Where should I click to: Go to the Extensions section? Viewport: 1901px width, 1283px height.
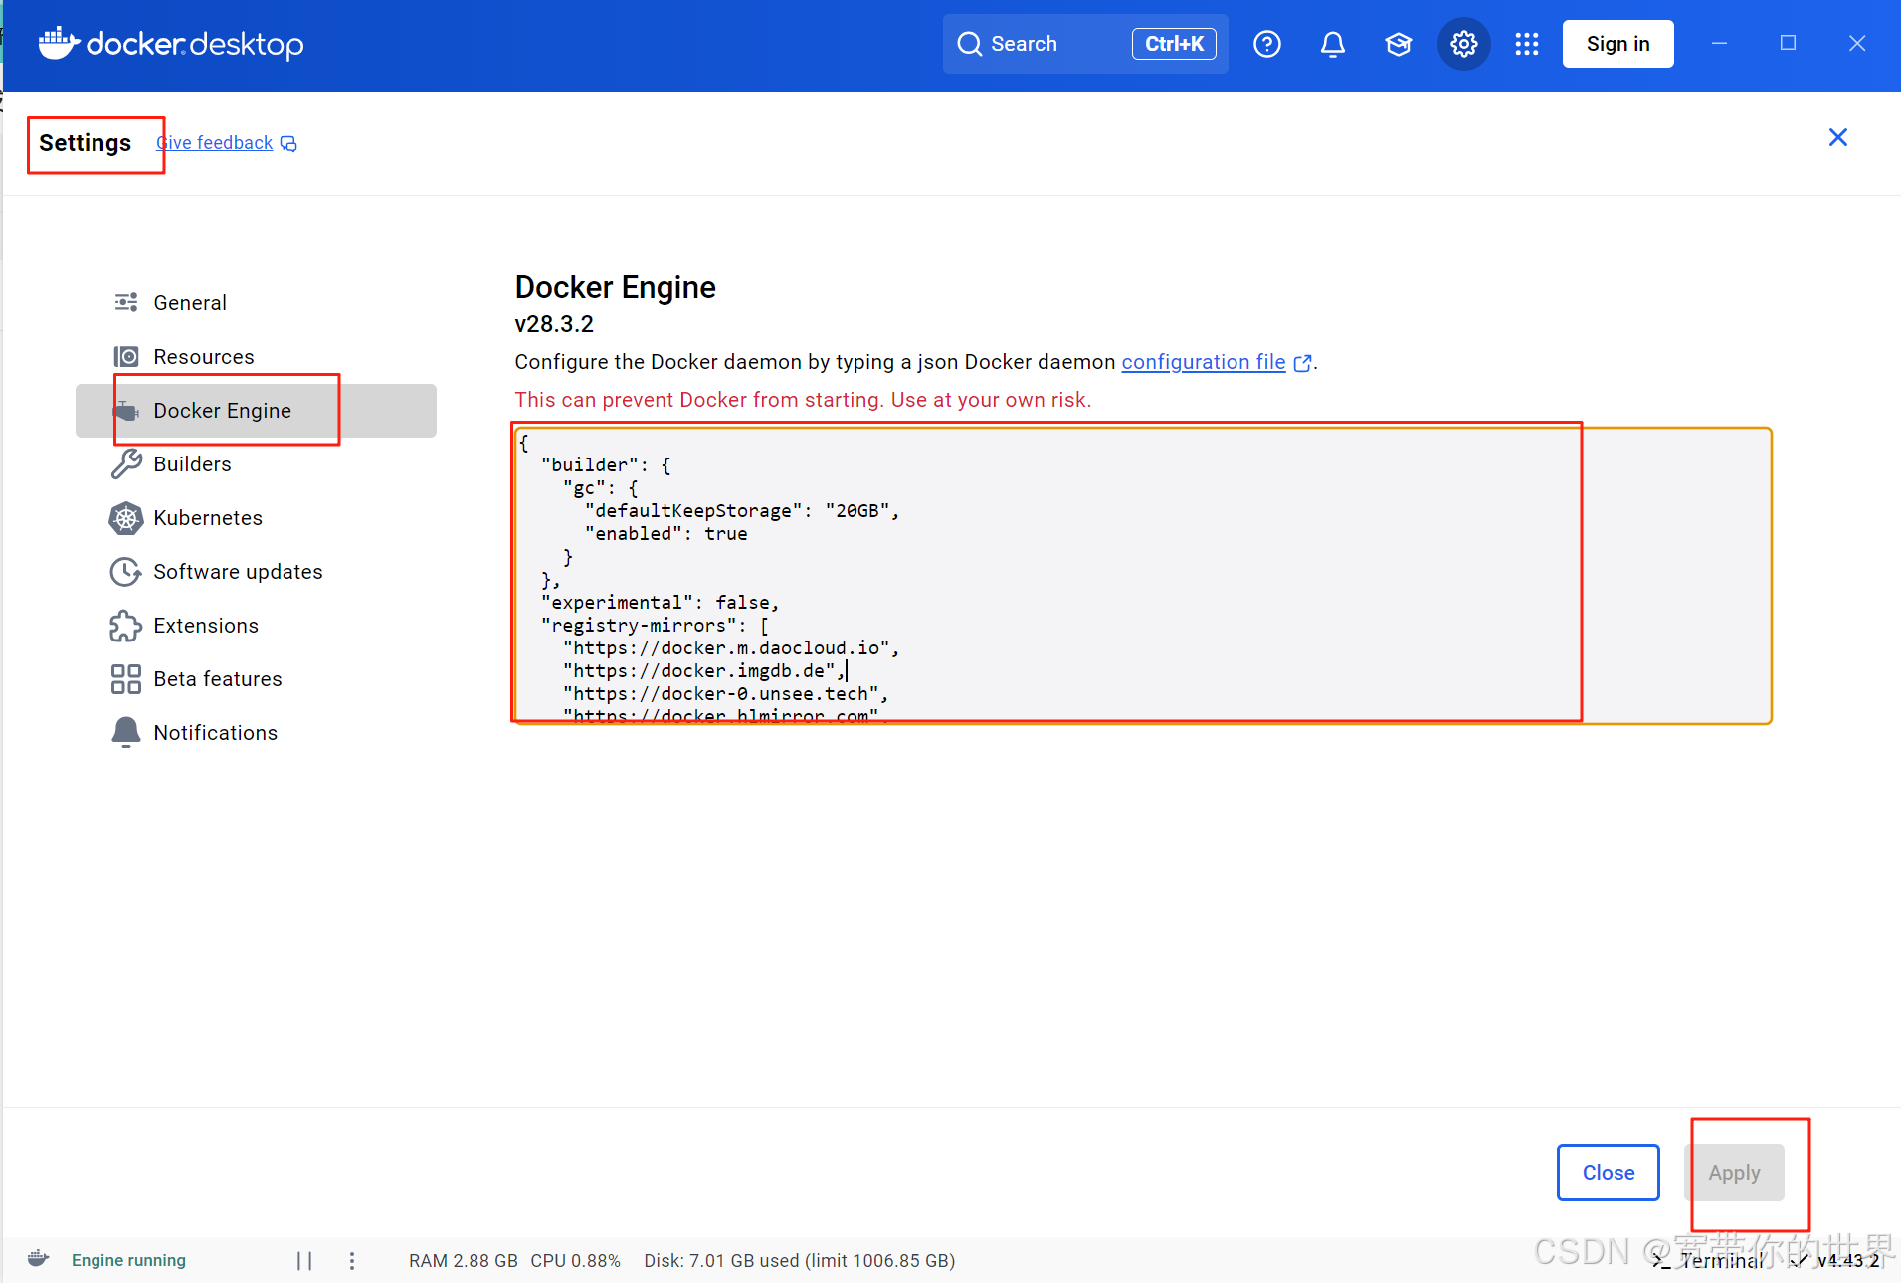[256, 625]
